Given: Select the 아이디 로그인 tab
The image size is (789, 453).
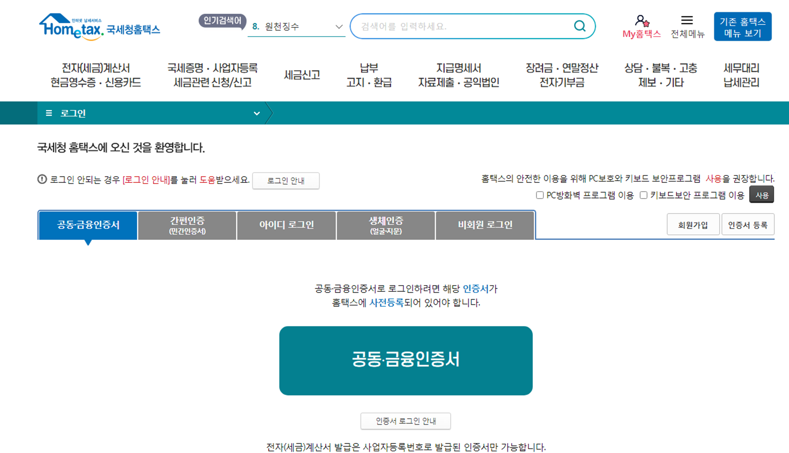Looking at the screenshot, I should point(286,225).
